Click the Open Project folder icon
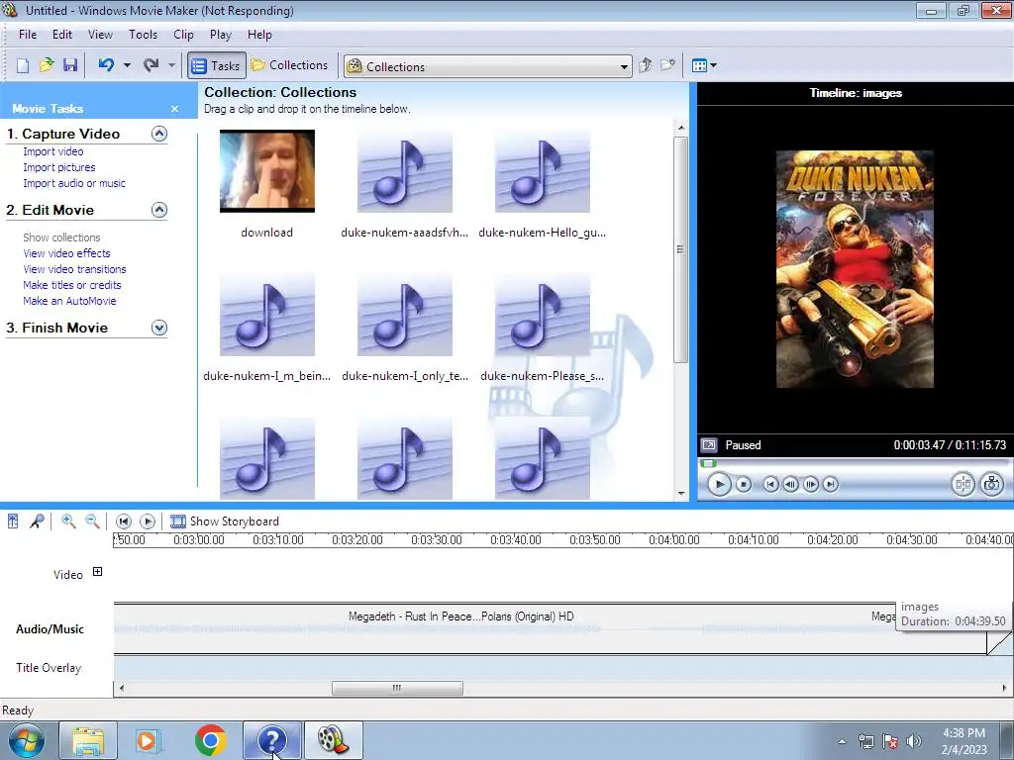Image resolution: width=1014 pixels, height=760 pixels. (47, 65)
